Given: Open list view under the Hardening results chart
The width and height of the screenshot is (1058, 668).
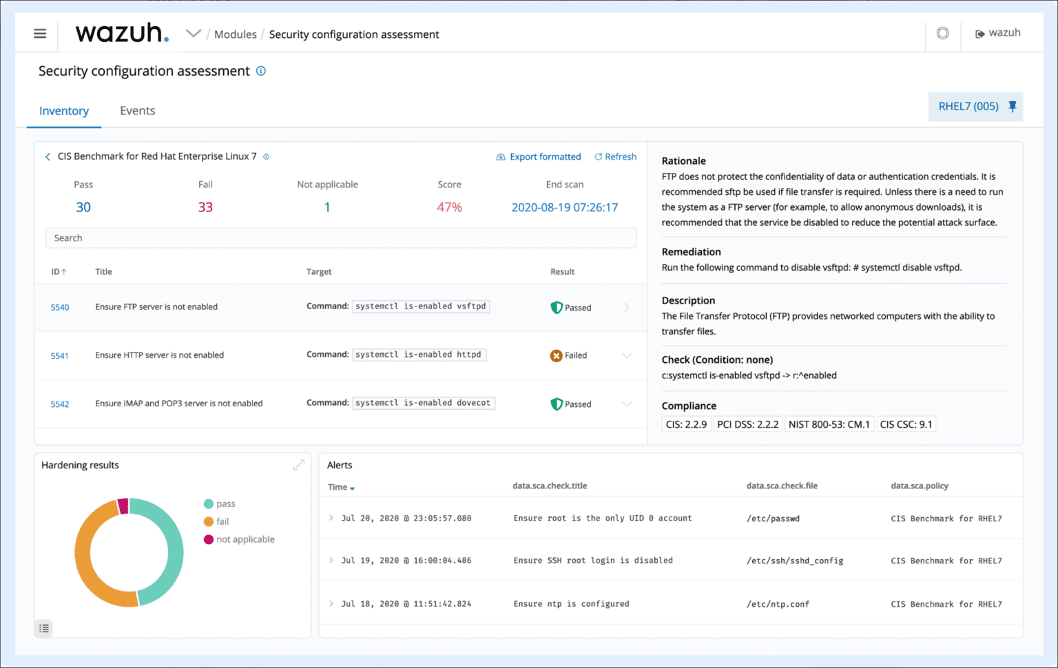Looking at the screenshot, I should point(43,628).
